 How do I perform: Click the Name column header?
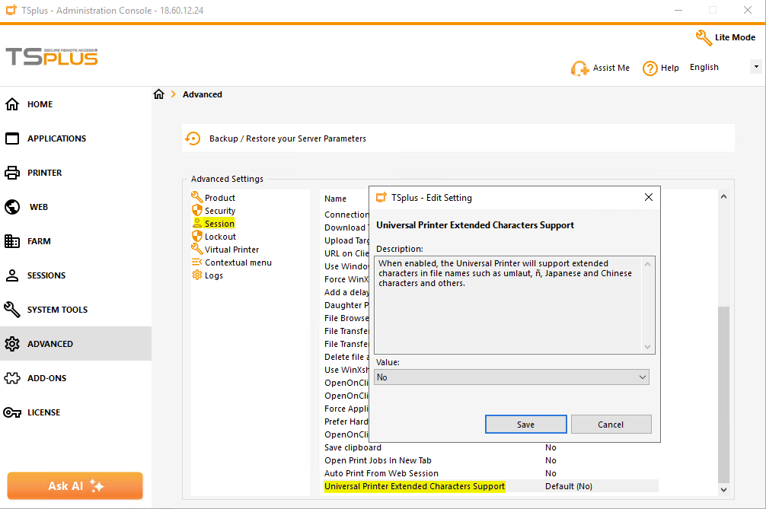tap(335, 199)
